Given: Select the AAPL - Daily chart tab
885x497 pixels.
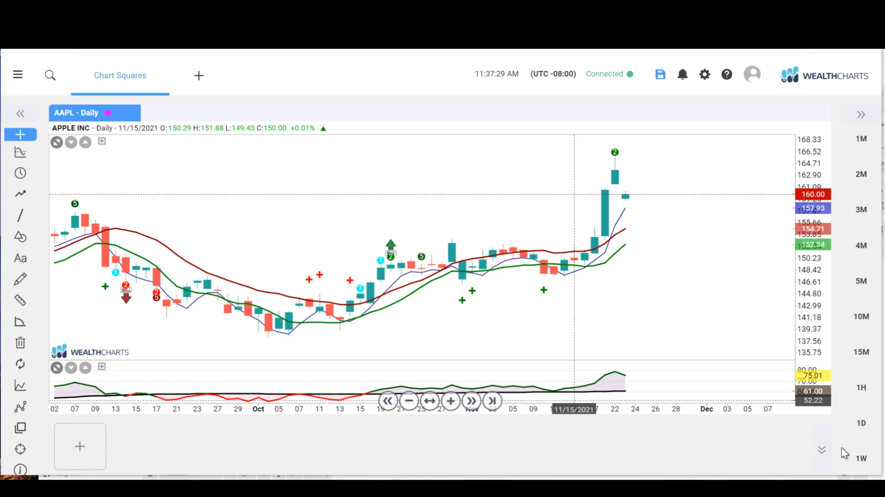Looking at the screenshot, I should coord(94,113).
